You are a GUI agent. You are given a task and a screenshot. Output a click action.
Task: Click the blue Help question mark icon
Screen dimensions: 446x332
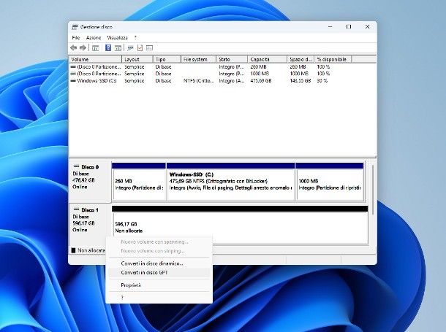click(x=107, y=47)
